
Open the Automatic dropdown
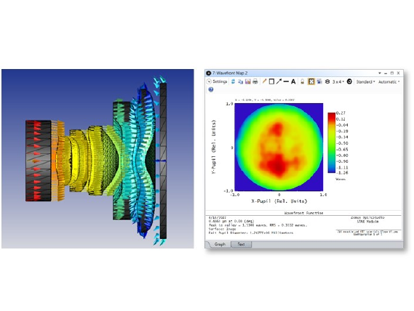(389, 82)
